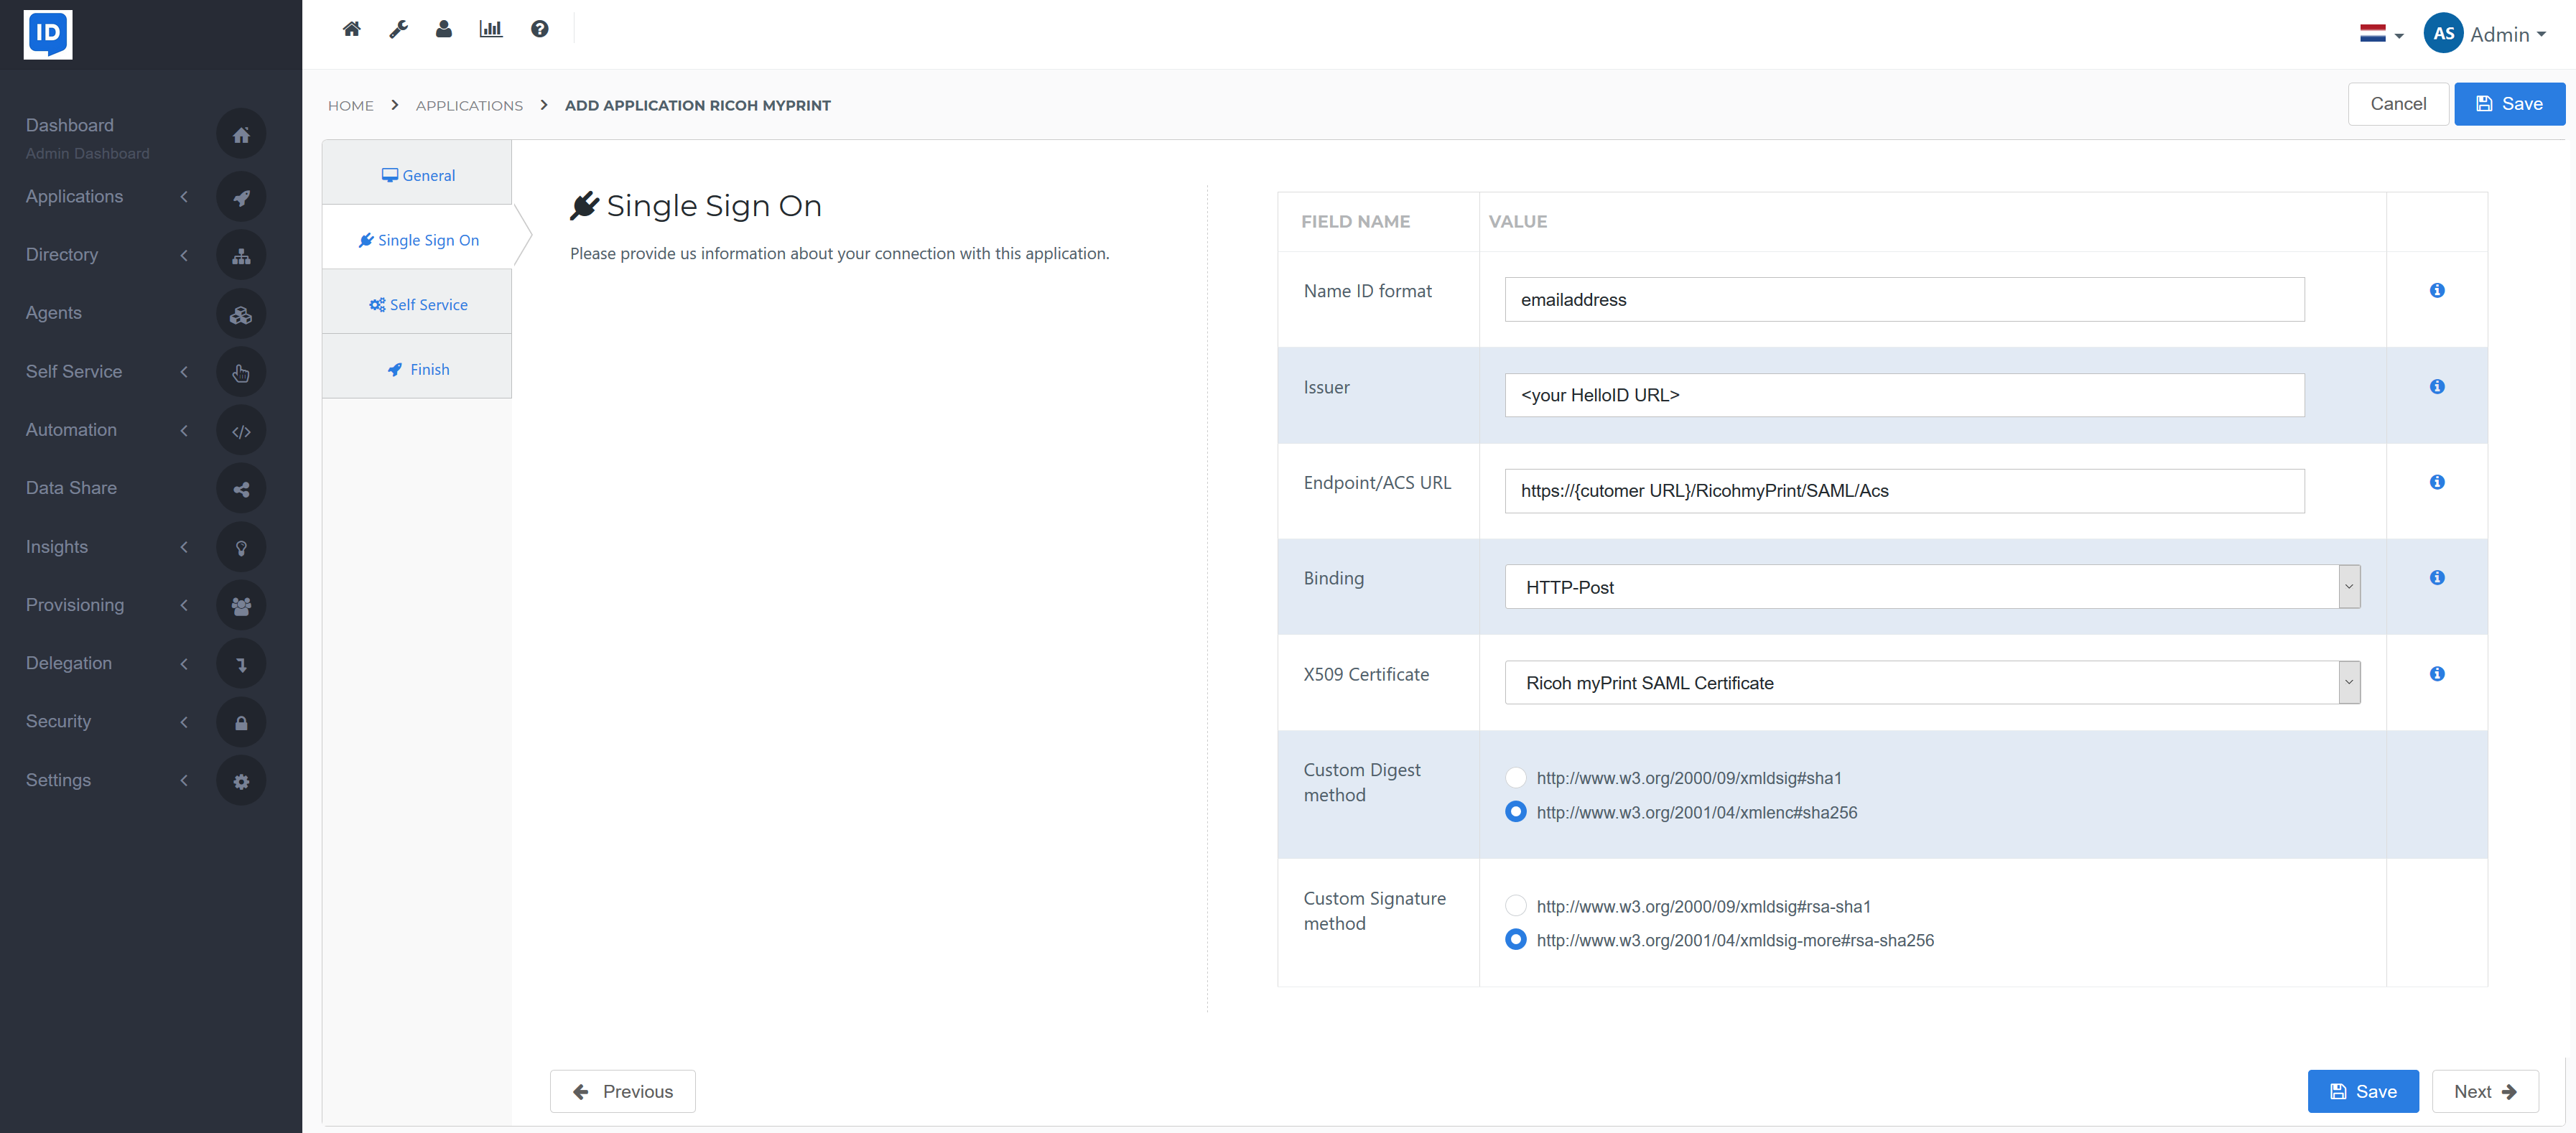Expand the Provisioning sidebar chevron
Screen dimensions: 2576x1133
[x=184, y=605]
